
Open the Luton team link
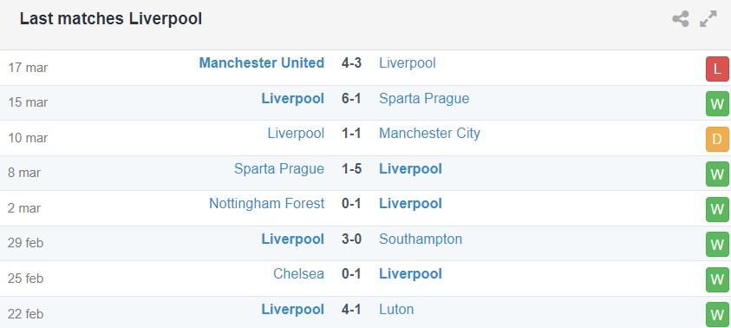coord(396,309)
